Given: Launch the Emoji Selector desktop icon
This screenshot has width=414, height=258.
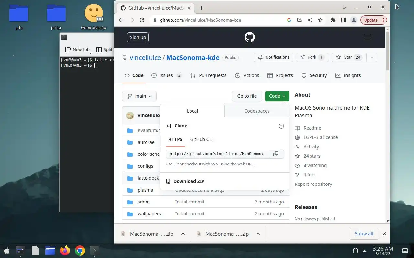Looking at the screenshot, I should 94,17.
